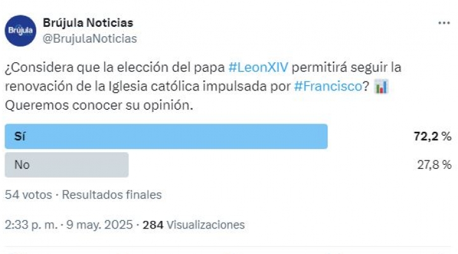
Task: Click the Queremos conocer su opinión line
Action: click(x=99, y=106)
